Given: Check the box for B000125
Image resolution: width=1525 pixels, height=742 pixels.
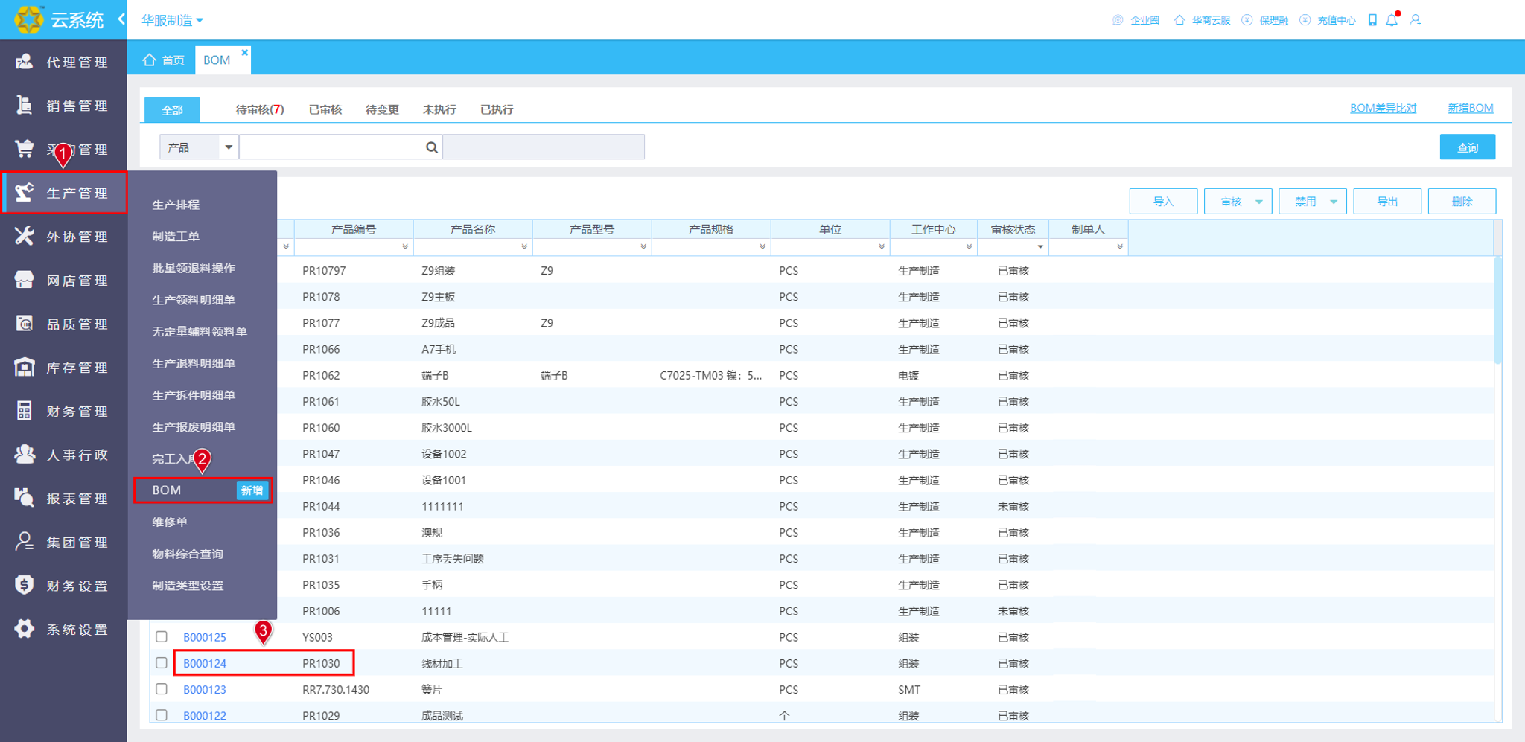Looking at the screenshot, I should [x=162, y=636].
